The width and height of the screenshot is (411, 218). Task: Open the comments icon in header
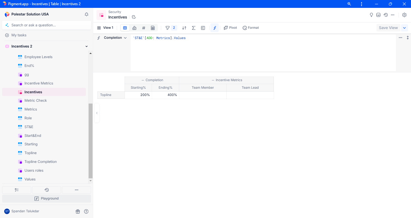(378, 15)
